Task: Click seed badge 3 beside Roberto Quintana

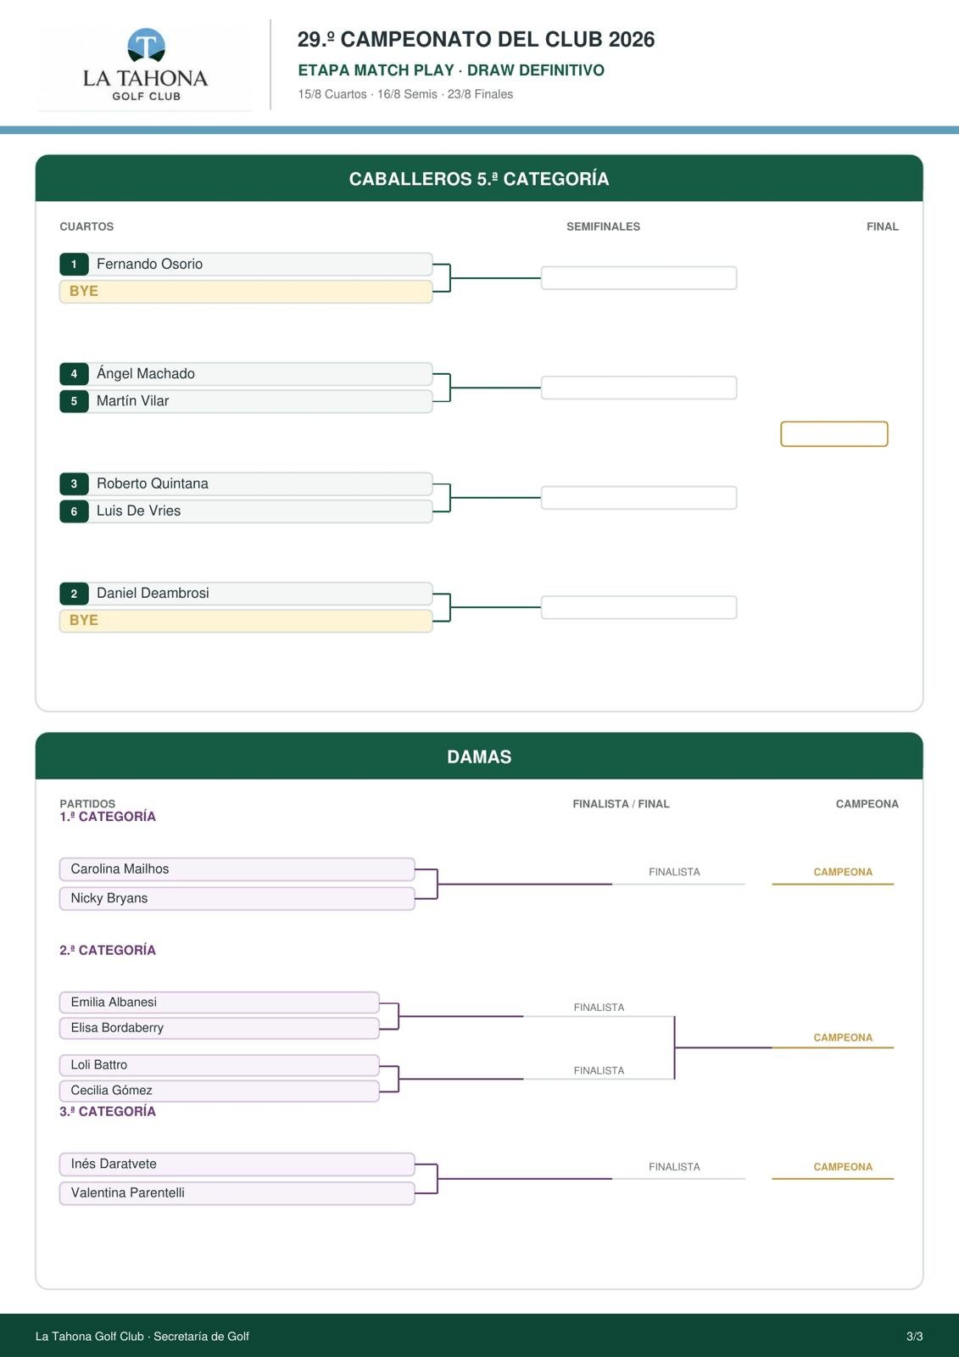Action: coord(74,483)
